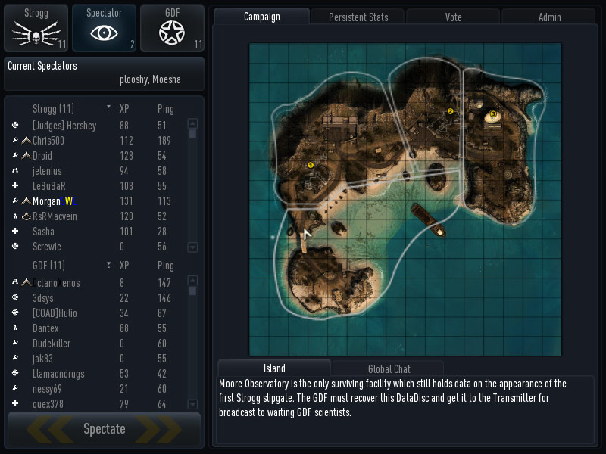Select yellow objective marker 1 on map
606x454 pixels.
click(310, 165)
